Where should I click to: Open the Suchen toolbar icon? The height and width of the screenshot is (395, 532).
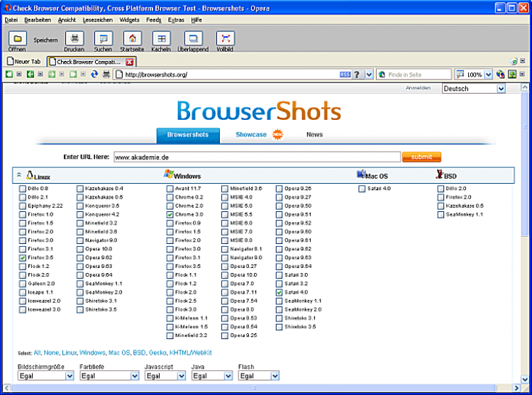(x=103, y=38)
